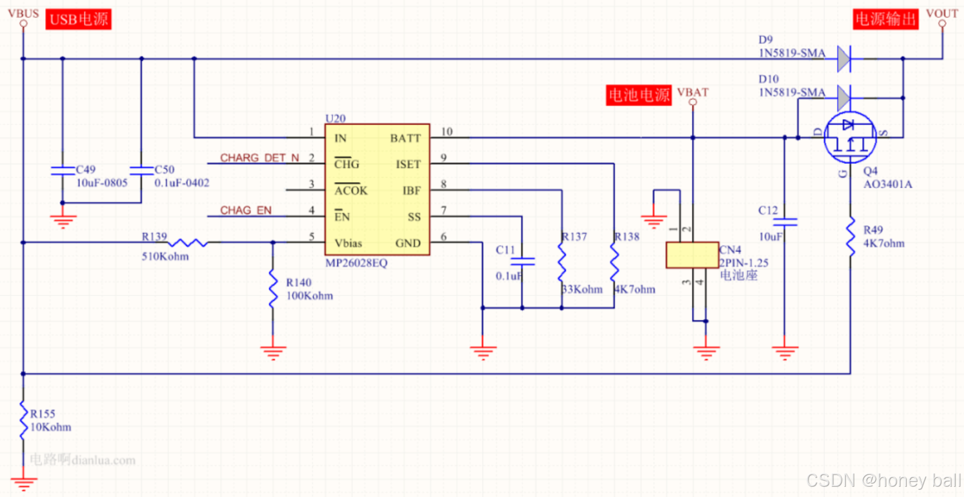Click the U20 designator text
964x497 pixels.
[336, 119]
